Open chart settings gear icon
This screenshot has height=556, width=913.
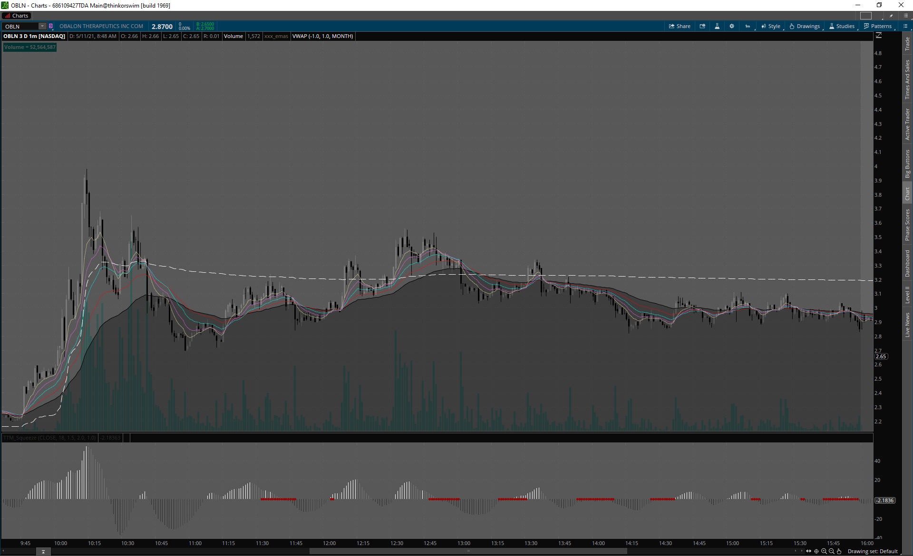point(732,26)
